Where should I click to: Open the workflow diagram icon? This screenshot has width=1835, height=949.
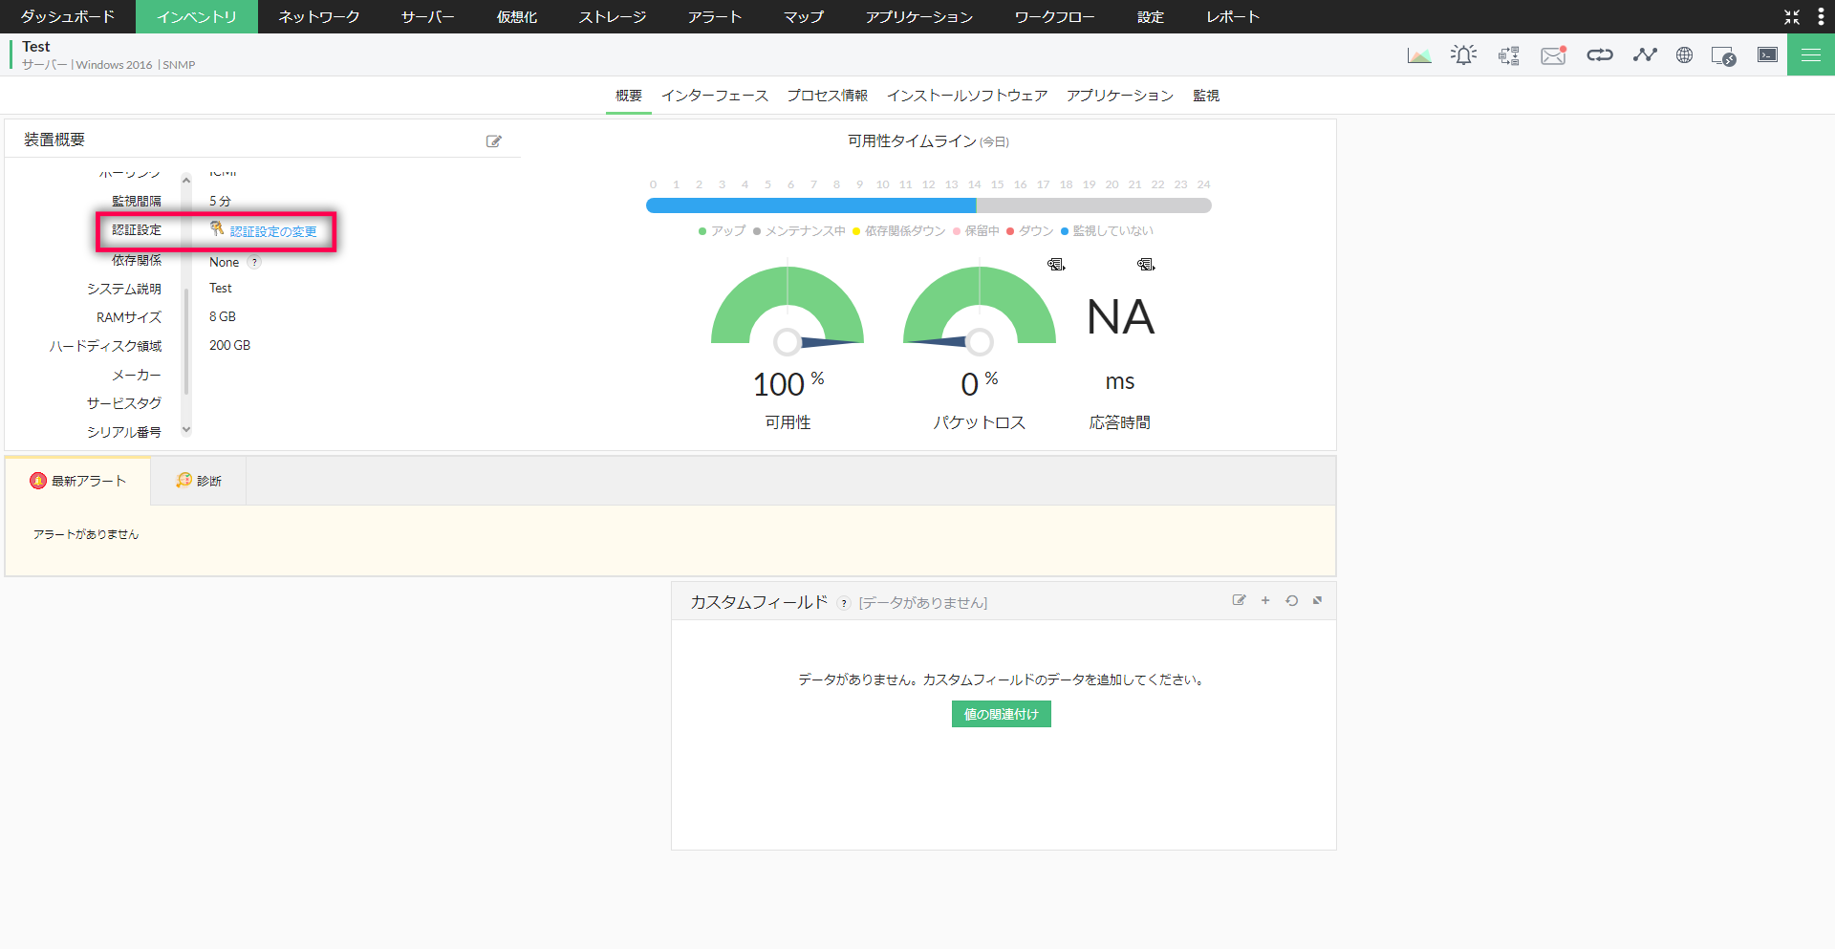[1509, 55]
